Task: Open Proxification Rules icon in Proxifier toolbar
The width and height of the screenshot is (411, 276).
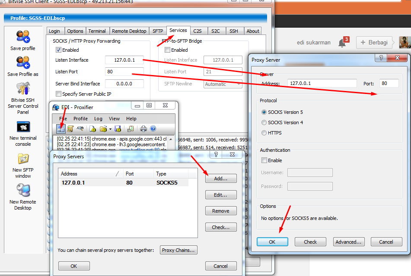Action: coord(70,129)
